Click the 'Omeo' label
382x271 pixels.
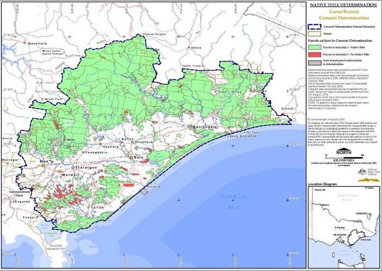point(196,48)
